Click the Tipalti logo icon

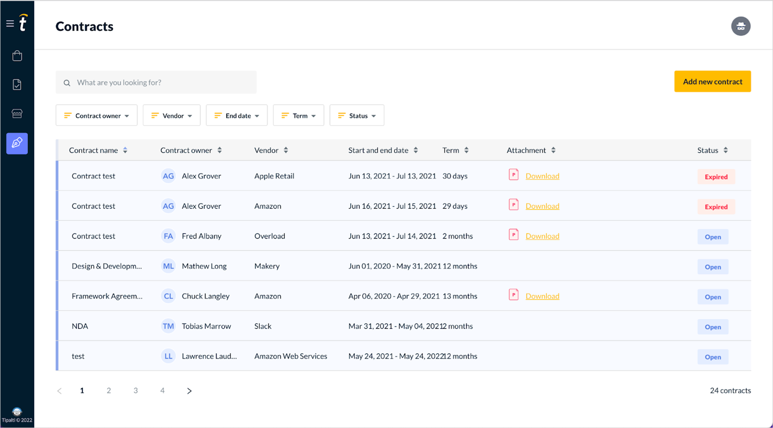[23, 23]
